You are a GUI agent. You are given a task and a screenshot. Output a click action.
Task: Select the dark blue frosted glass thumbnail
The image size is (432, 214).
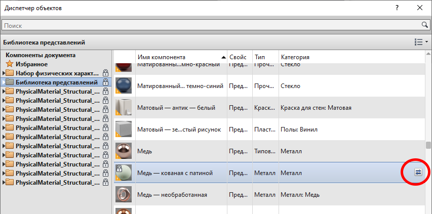point(124,86)
